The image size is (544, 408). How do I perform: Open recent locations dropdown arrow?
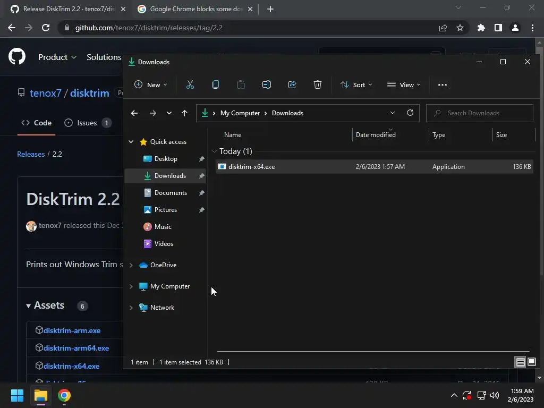[169, 113]
